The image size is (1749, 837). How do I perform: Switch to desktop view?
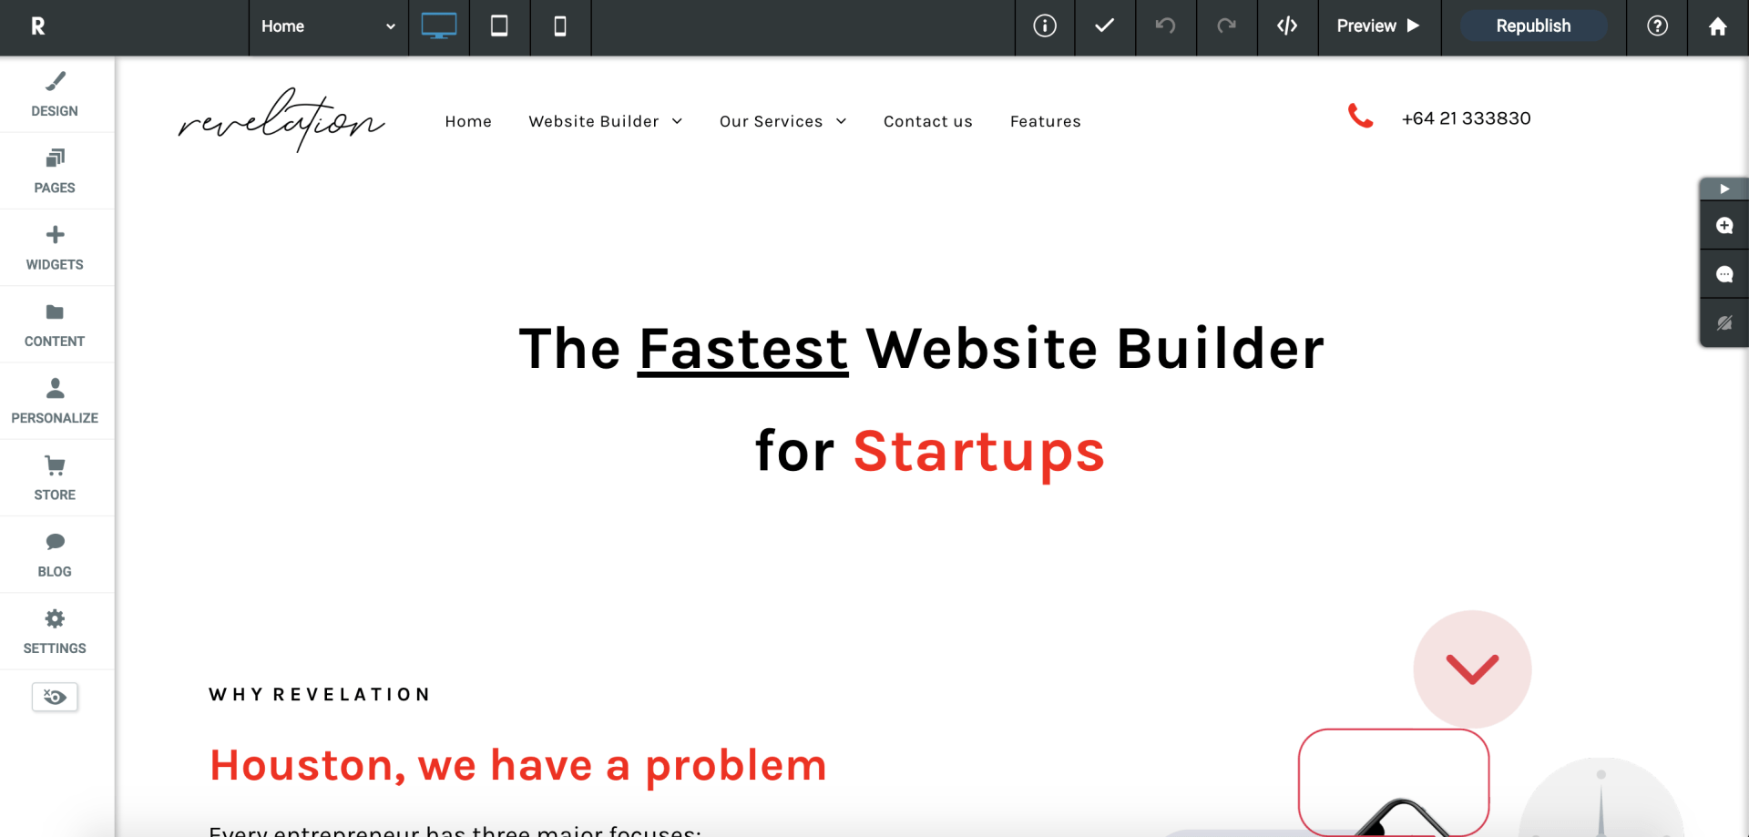[439, 26]
